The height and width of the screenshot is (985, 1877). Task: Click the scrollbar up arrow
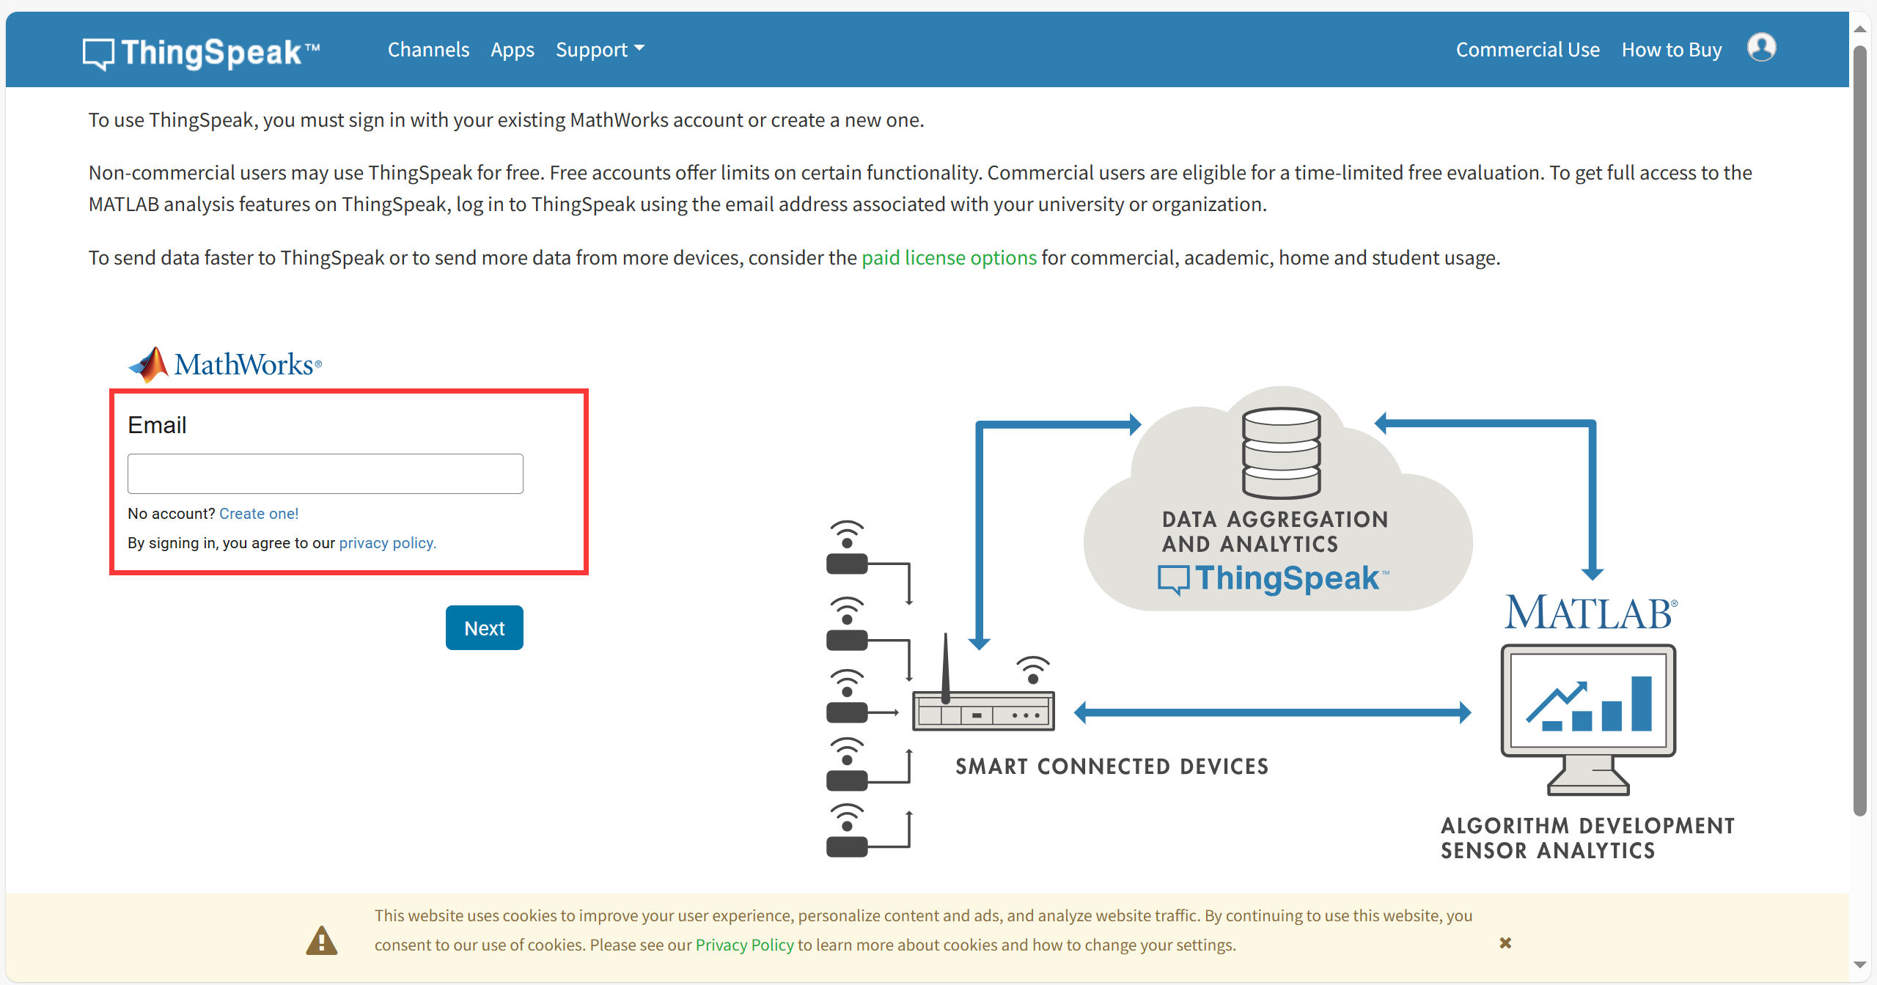coord(1859,29)
